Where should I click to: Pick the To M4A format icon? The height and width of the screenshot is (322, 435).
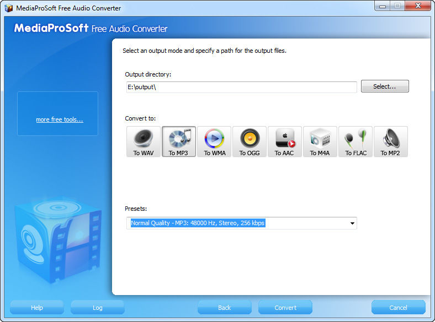tap(320, 141)
